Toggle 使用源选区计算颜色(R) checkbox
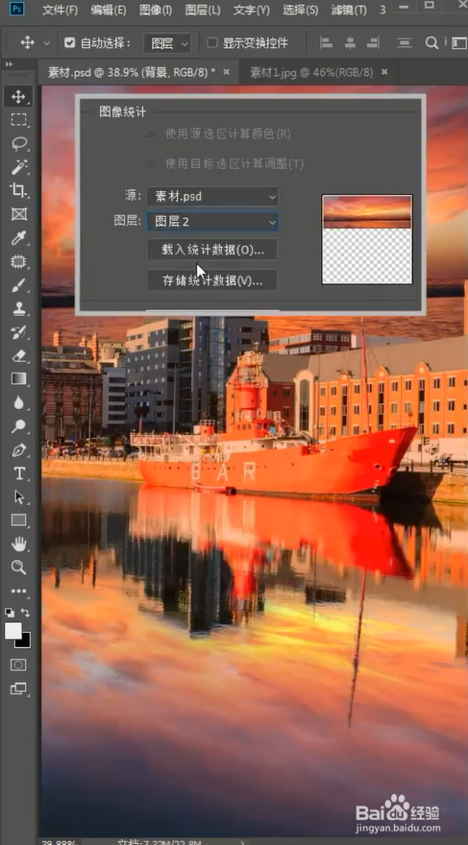 (152, 133)
